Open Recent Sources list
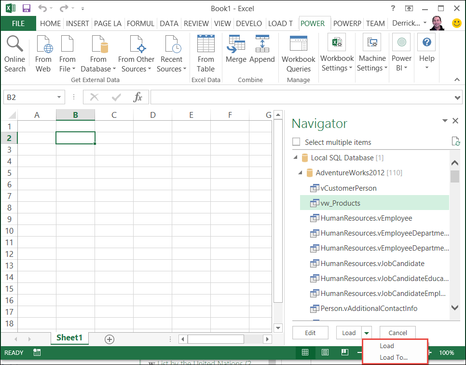This screenshot has height=365, width=466. click(171, 54)
